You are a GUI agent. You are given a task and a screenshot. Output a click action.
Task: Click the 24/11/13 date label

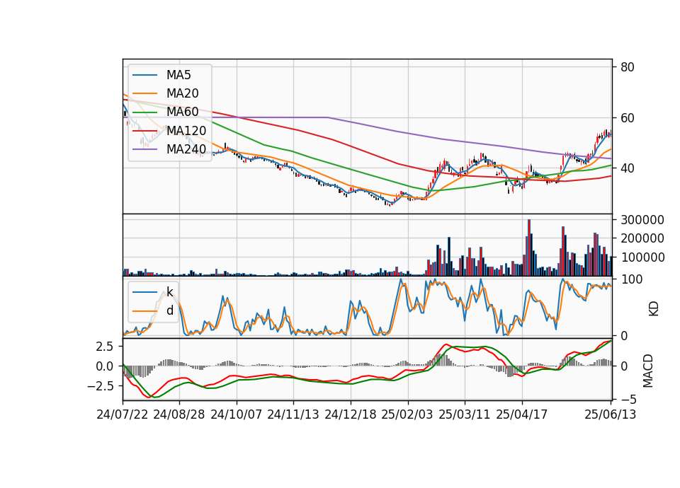tap(293, 414)
